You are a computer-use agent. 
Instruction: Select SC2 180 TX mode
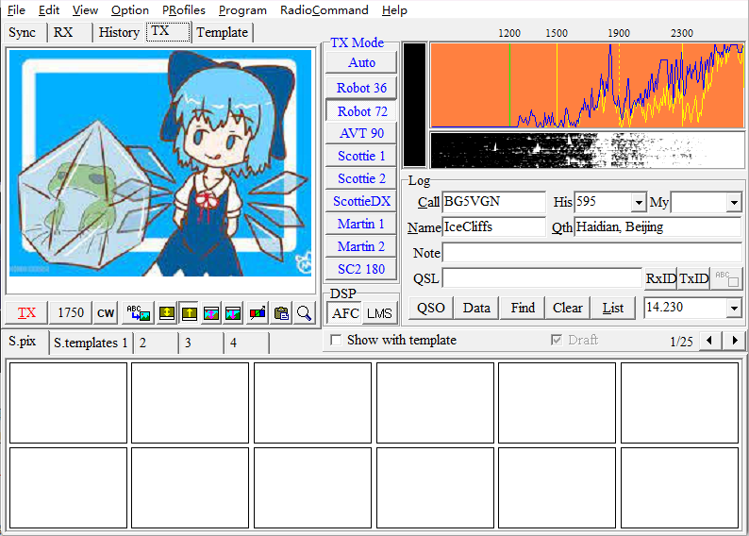point(361,270)
